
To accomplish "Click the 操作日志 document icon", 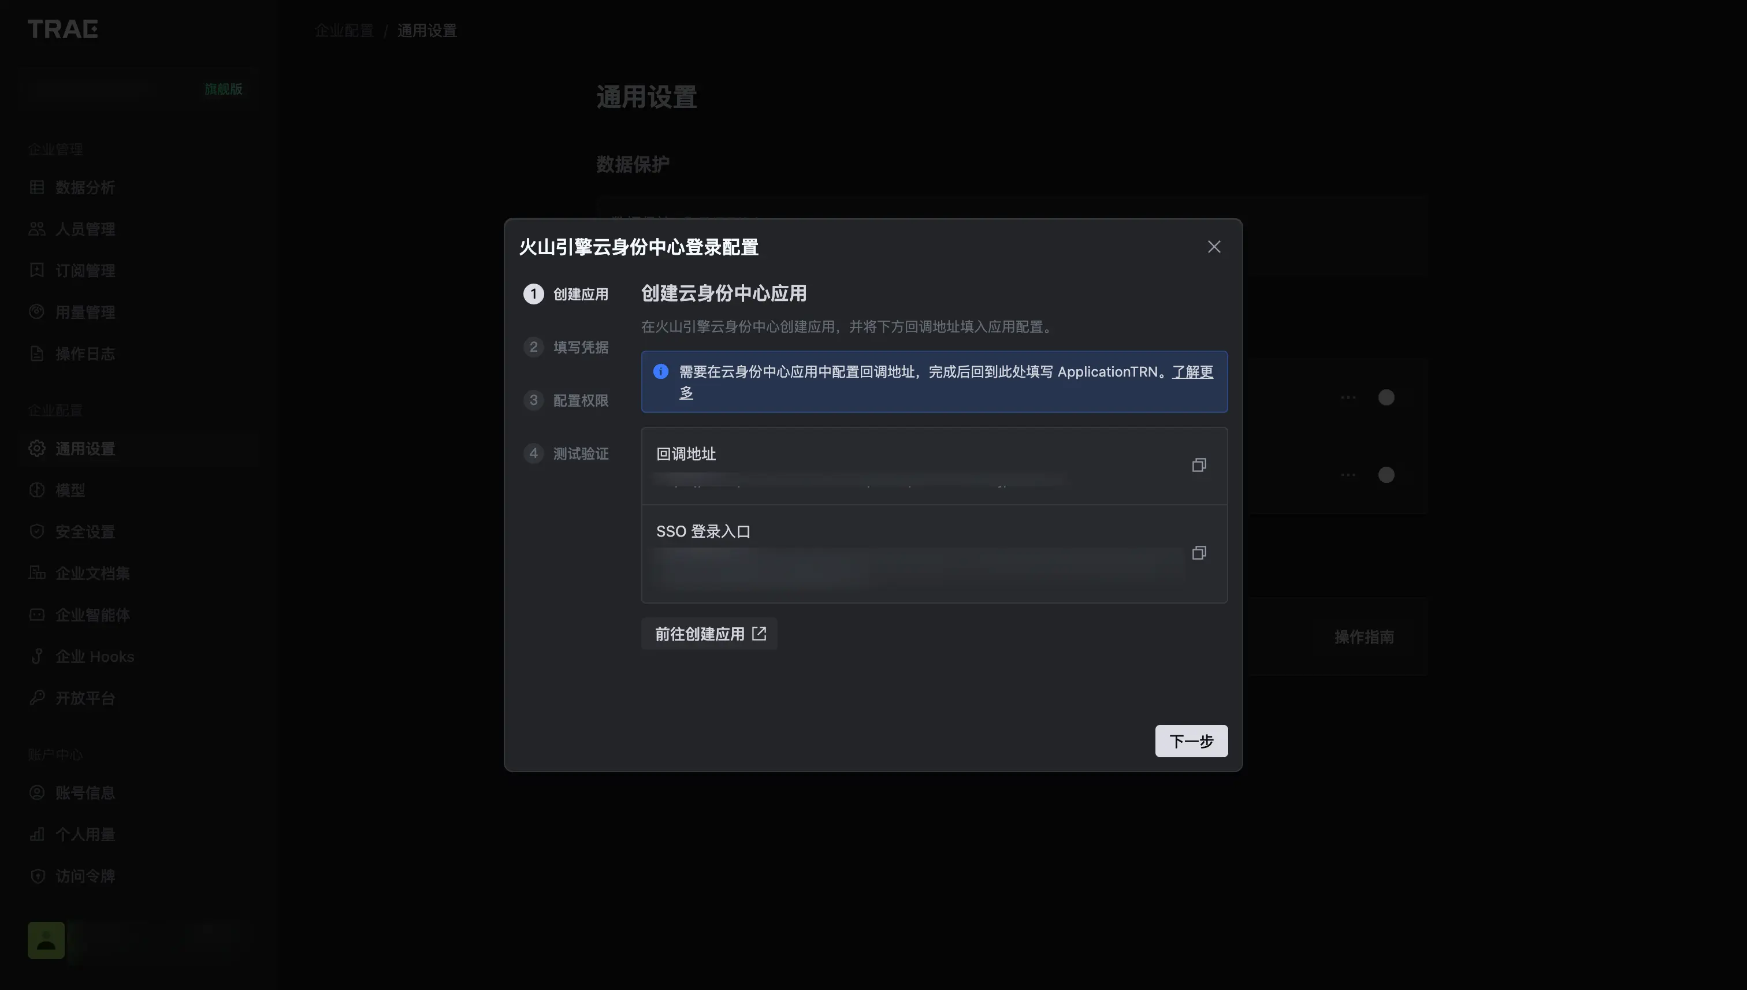I will (37, 353).
